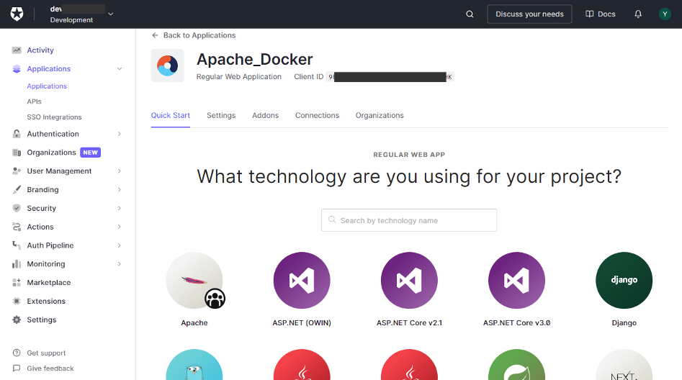The height and width of the screenshot is (380, 682).
Task: Open notifications bell icon
Action: pyautogui.click(x=638, y=14)
